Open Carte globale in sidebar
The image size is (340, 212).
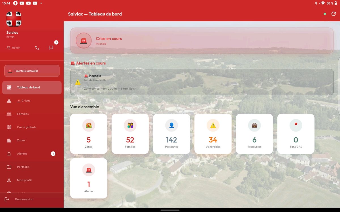(x=32, y=127)
